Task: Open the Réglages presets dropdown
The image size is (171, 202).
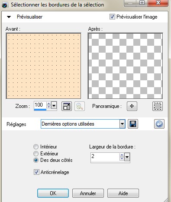Action: click(122, 124)
